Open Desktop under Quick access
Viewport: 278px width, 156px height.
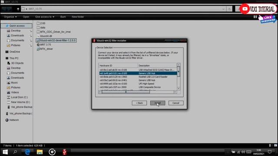16,31
